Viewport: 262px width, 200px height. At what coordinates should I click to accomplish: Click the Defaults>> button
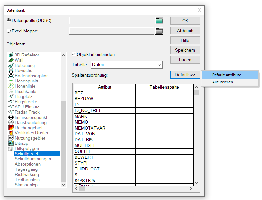[x=185, y=75]
